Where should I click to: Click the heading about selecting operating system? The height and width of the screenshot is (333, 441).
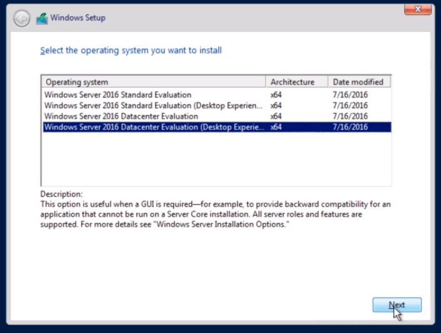coord(131,51)
